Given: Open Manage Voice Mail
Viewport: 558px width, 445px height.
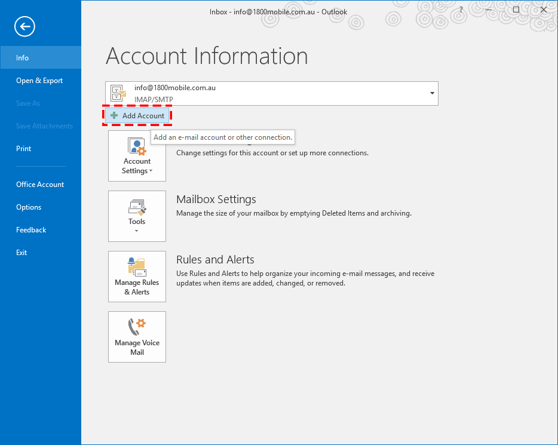Looking at the screenshot, I should (137, 337).
